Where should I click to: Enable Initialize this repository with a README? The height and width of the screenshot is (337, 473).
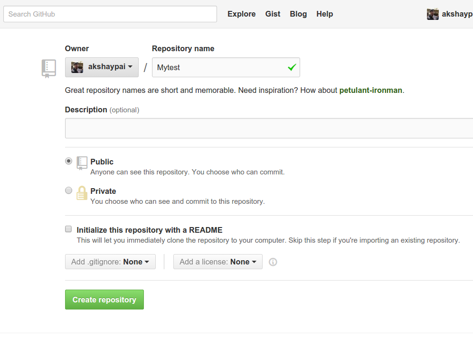pyautogui.click(x=68, y=229)
